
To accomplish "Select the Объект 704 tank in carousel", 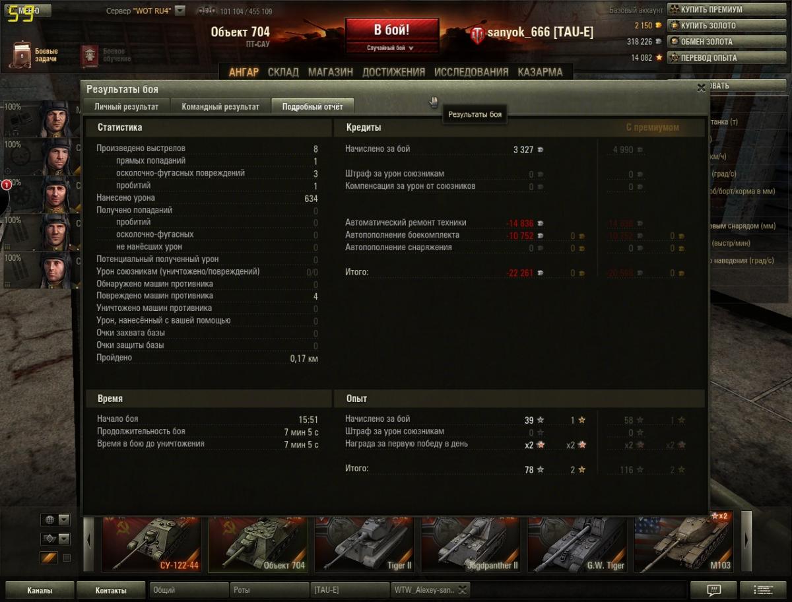I will 258,545.
